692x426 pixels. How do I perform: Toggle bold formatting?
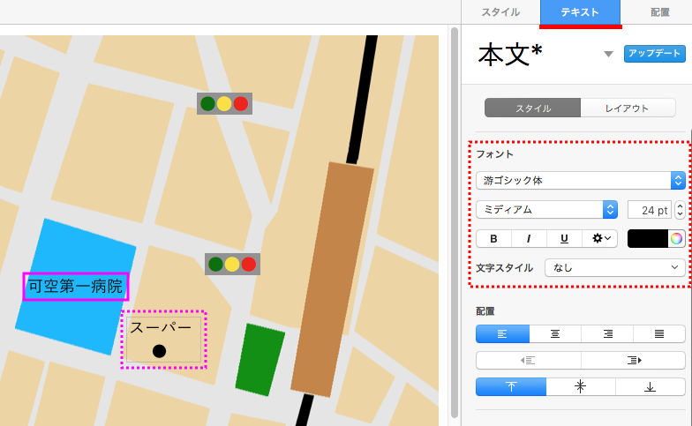point(493,238)
